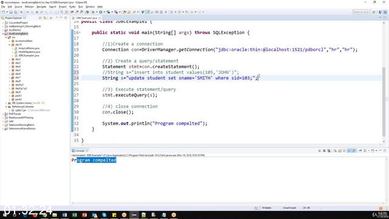This screenshot has height=219, width=389.
Task: Click the Pin Console icon
Action: [360, 151]
